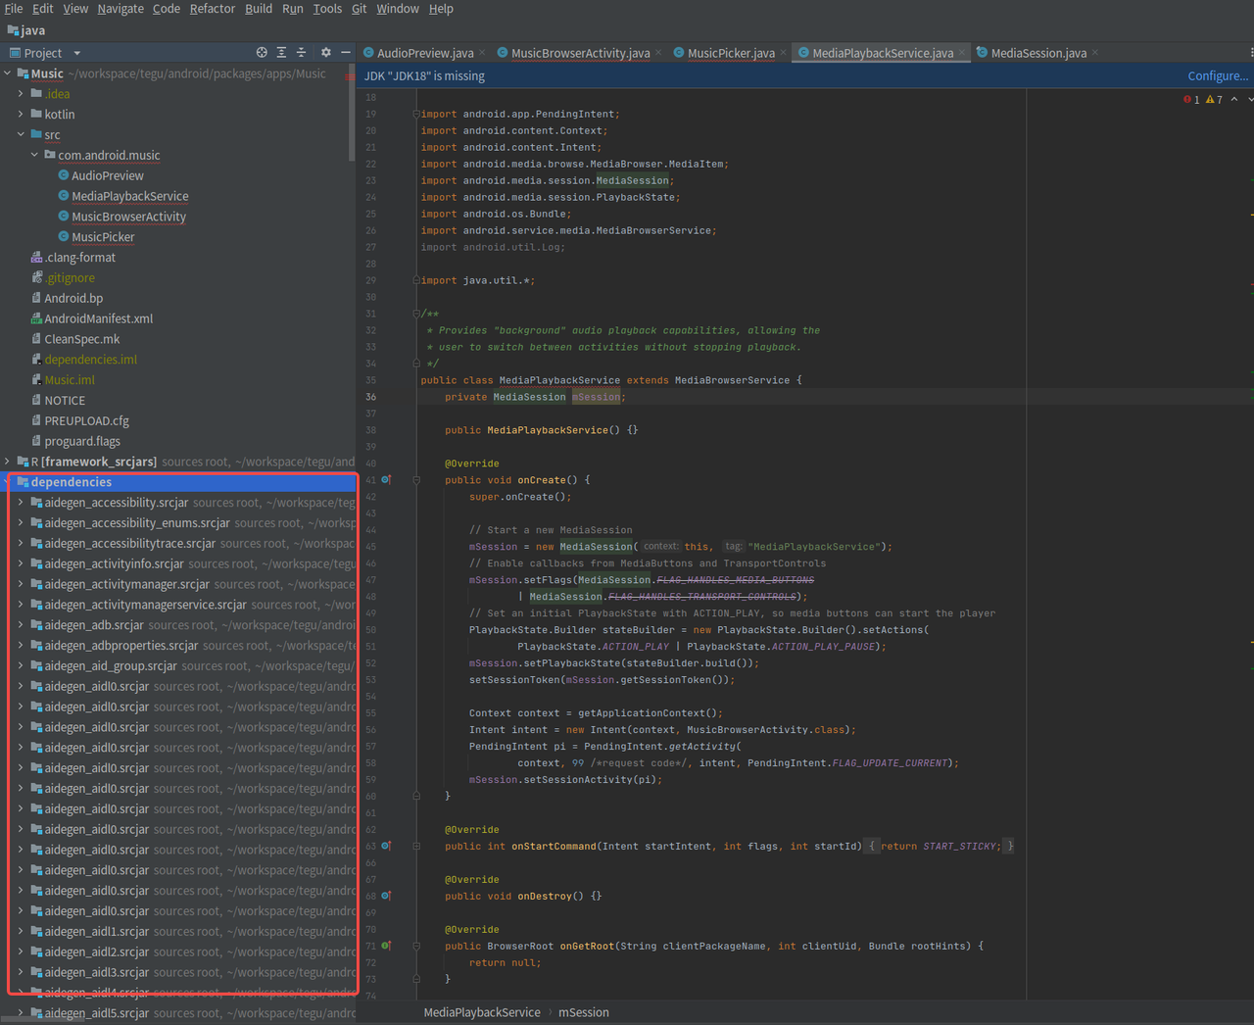Click the Configure... link for missing JDK
This screenshot has width=1254, height=1025.
[x=1218, y=75]
